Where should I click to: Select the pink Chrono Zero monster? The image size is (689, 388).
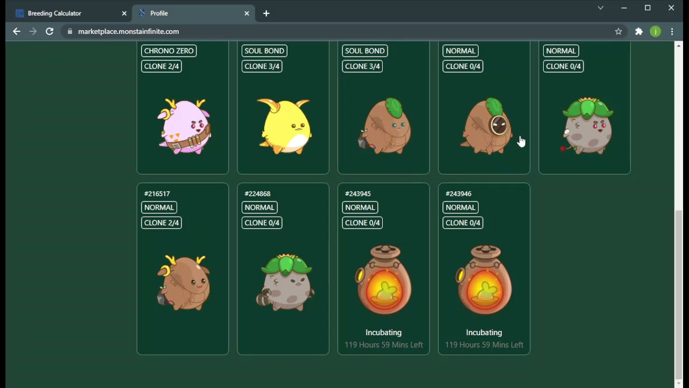tap(184, 127)
